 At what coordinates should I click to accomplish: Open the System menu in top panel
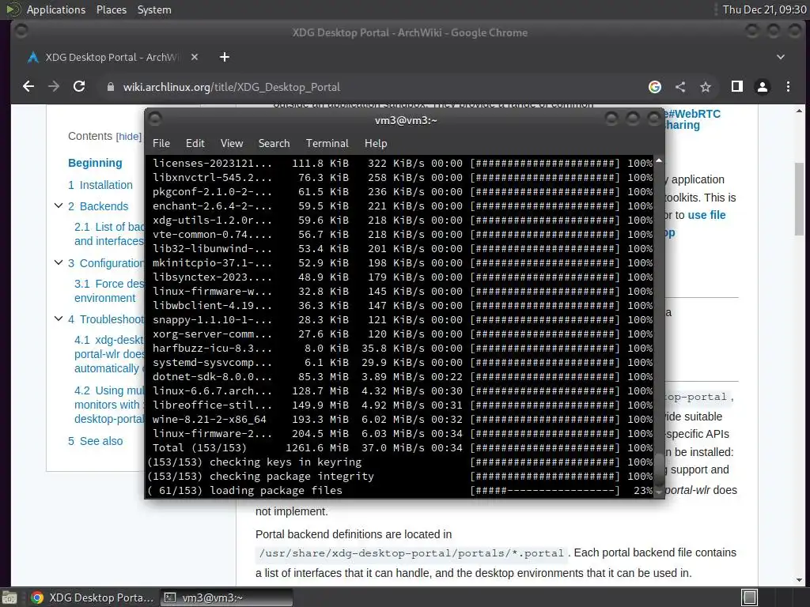[154, 9]
